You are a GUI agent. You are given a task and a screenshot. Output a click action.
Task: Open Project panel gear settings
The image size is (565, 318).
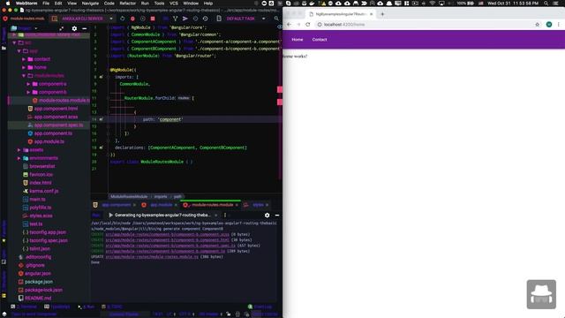click(74, 28)
